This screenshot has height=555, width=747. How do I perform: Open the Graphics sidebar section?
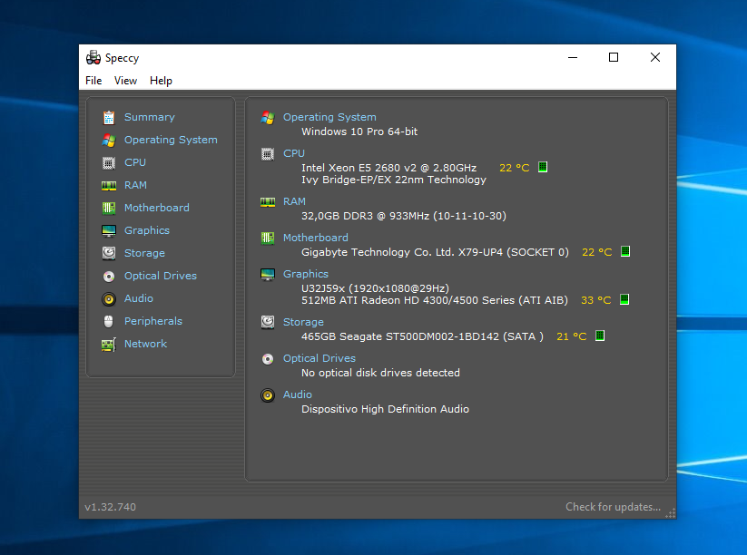147,230
